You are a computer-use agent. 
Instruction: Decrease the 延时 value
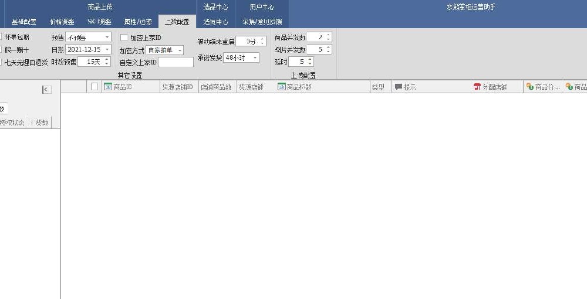point(310,64)
